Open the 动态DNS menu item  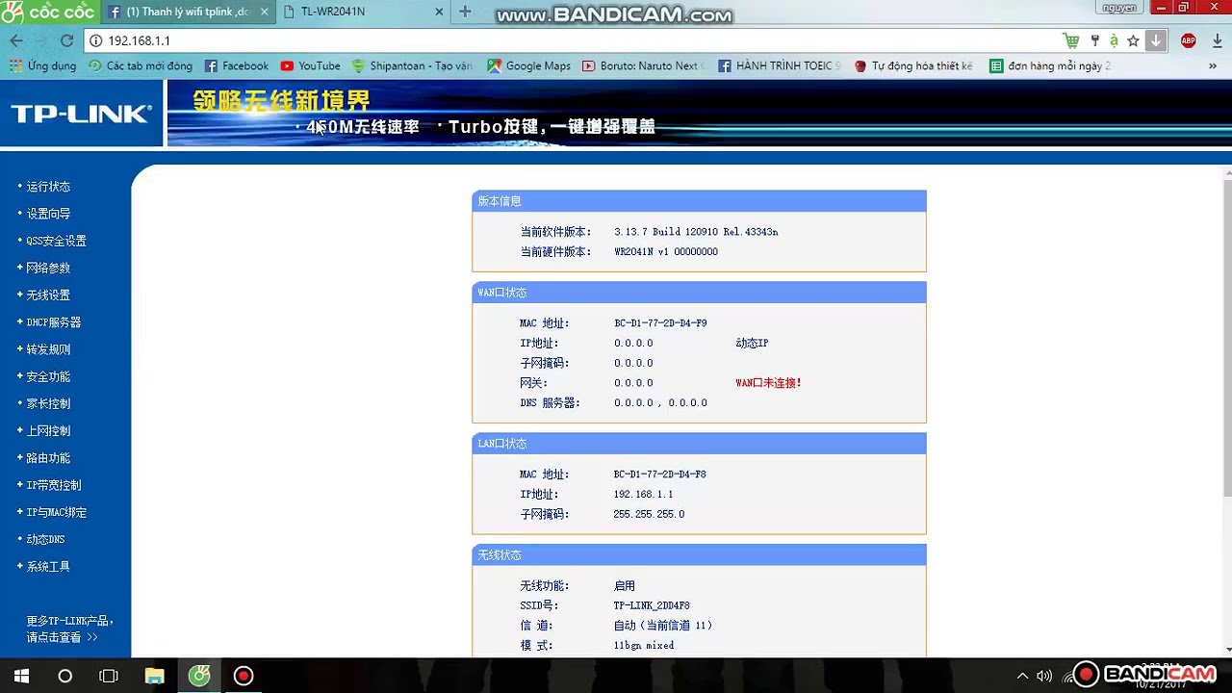click(x=45, y=539)
